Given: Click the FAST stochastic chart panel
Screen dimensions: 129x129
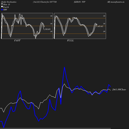Looking at the screenshot, I should coord(27,26).
